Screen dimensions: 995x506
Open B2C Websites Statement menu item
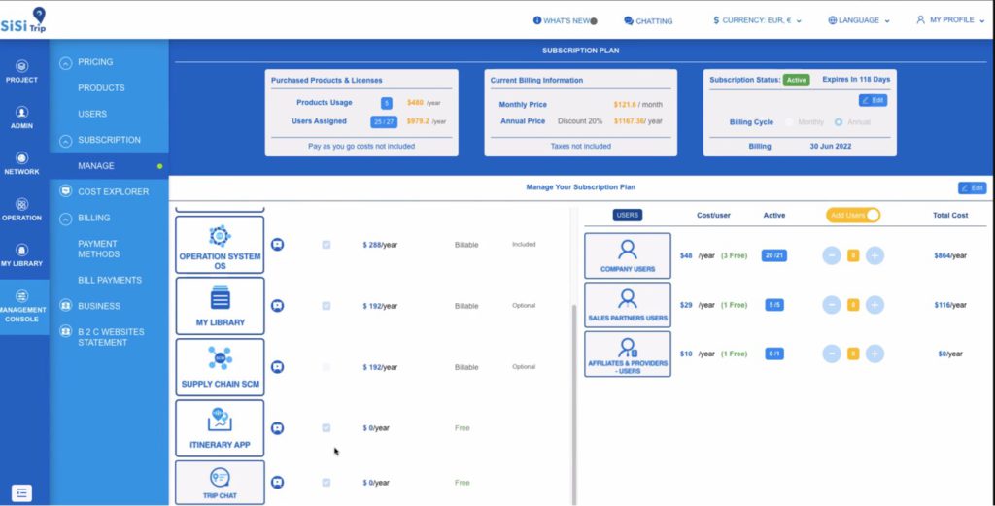[111, 337]
